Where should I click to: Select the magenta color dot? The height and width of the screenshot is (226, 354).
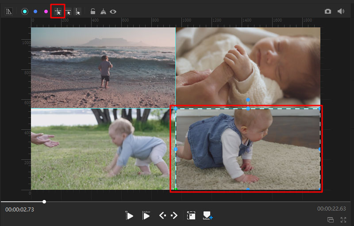tap(46, 11)
